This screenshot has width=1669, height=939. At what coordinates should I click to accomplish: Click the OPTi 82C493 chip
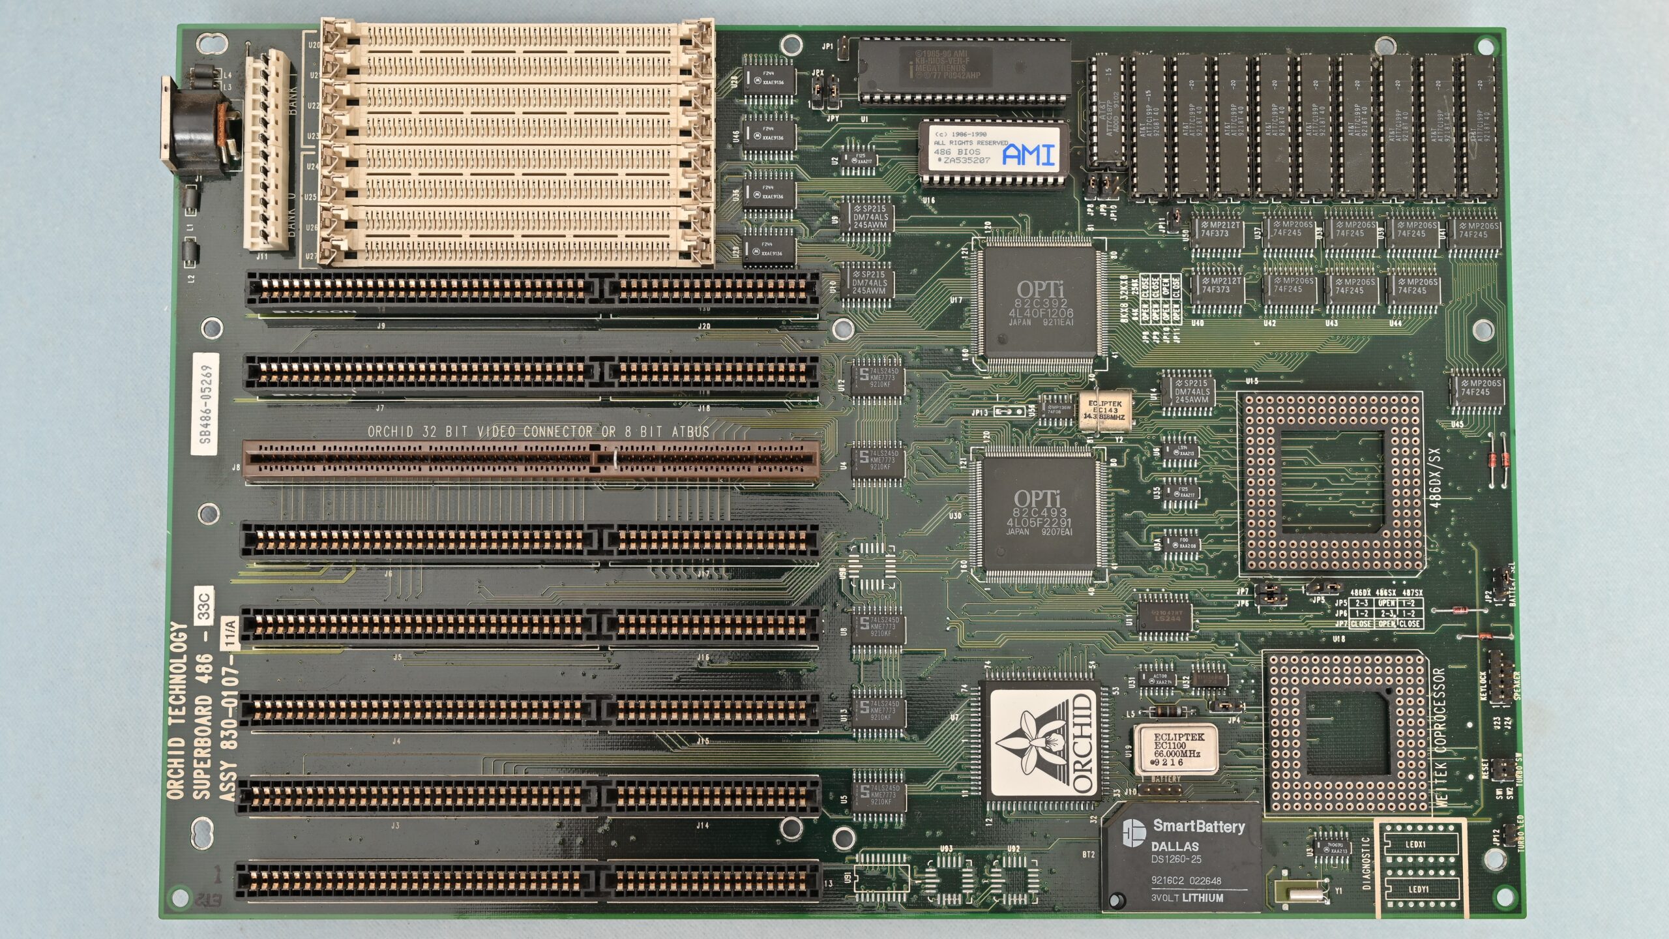(x=1038, y=514)
